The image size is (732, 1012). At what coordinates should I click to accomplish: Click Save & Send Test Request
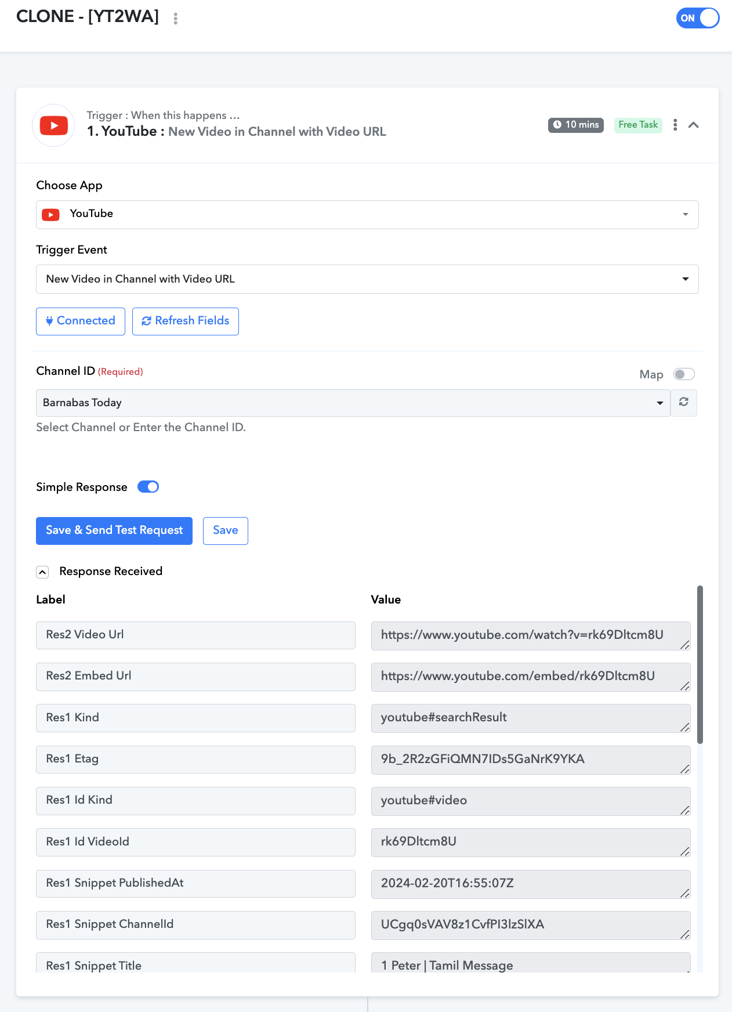tap(114, 531)
